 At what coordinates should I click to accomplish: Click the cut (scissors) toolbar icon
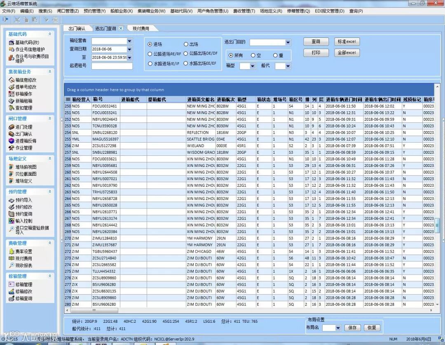(17, 20)
